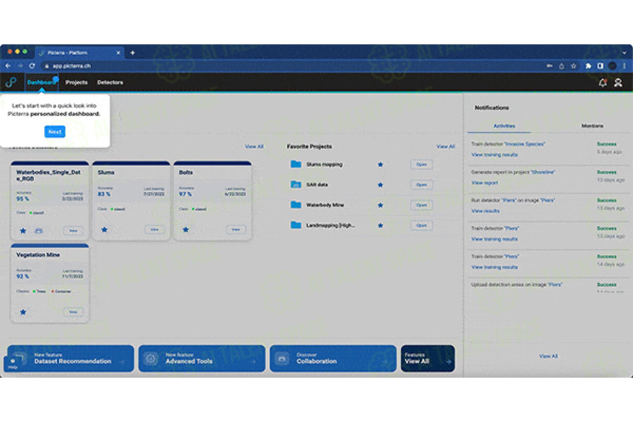This screenshot has width=633, height=422.
Task: Click the "Waterbody Mine" project name
Action: pos(325,205)
